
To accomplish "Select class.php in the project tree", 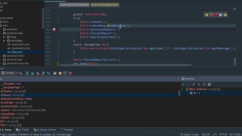I will (17, 52).
